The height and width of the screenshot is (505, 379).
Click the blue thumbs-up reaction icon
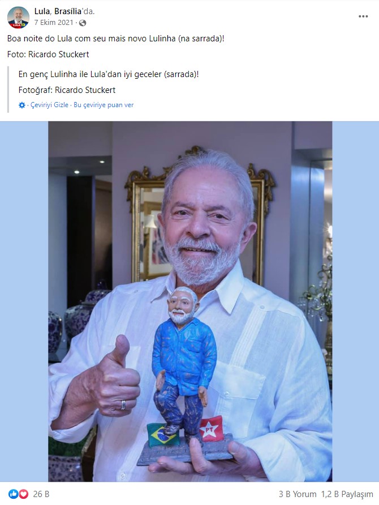(13, 494)
